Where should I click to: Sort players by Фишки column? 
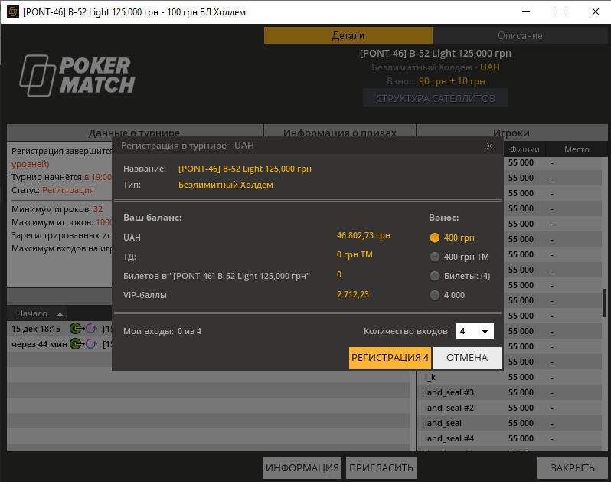[524, 149]
